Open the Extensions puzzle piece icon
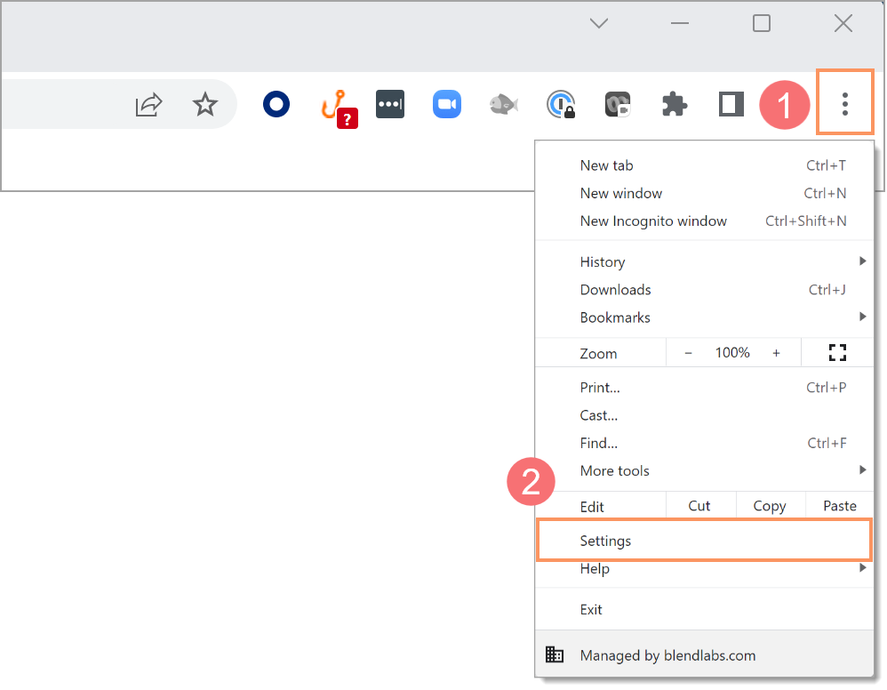 [x=675, y=104]
